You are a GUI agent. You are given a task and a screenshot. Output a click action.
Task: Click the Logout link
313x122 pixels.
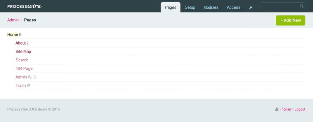[x=300, y=110]
